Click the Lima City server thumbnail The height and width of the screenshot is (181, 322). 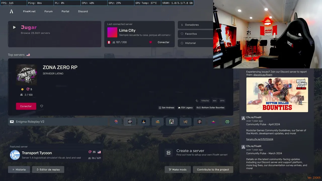[x=112, y=32]
